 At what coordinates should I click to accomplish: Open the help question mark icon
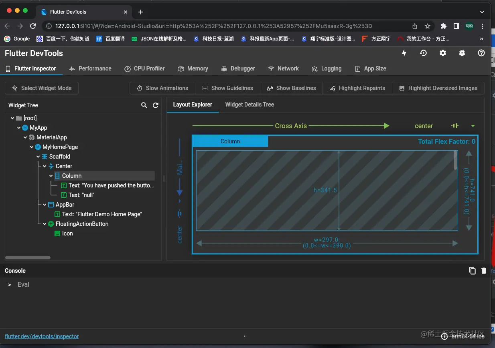click(481, 53)
